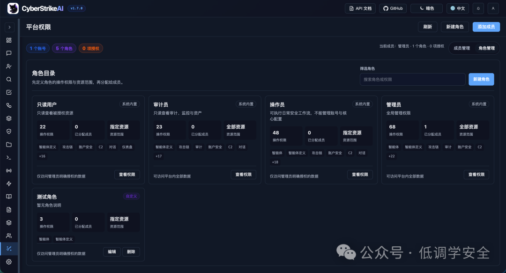The width and height of the screenshot is (506, 273).
Task: Click the checkbox task icon in sidebar
Action: coord(9,92)
